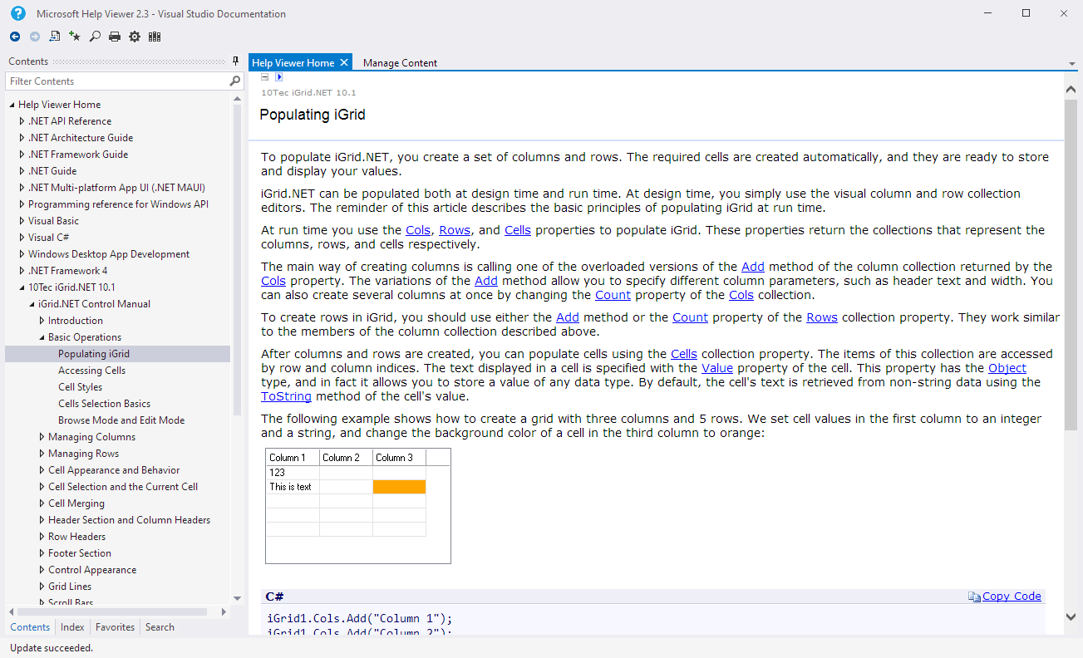Collapse the Basic Operations node
Viewport: 1083px width, 658px height.
point(42,337)
